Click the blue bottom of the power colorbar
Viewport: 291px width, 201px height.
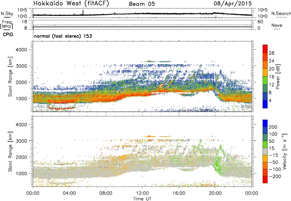(x=265, y=104)
